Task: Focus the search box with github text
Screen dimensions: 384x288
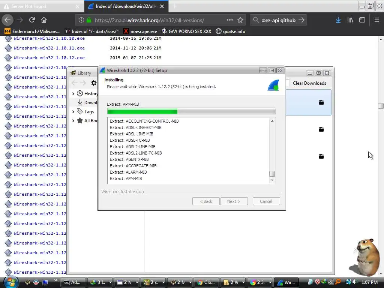Action: pos(278,20)
